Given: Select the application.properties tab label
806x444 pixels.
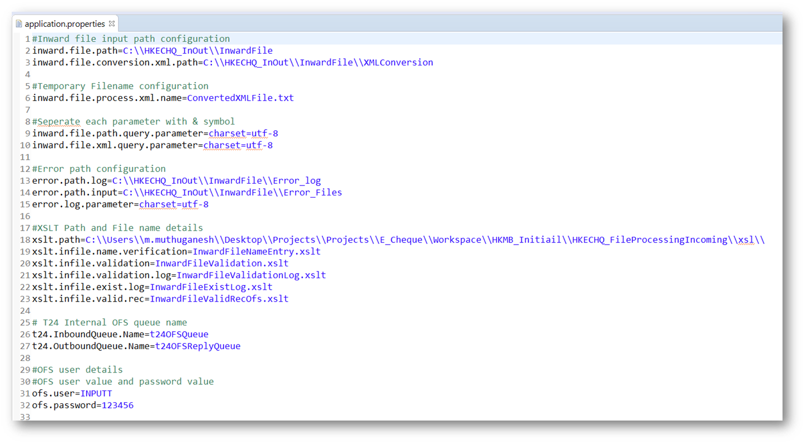Looking at the screenshot, I should (64, 24).
